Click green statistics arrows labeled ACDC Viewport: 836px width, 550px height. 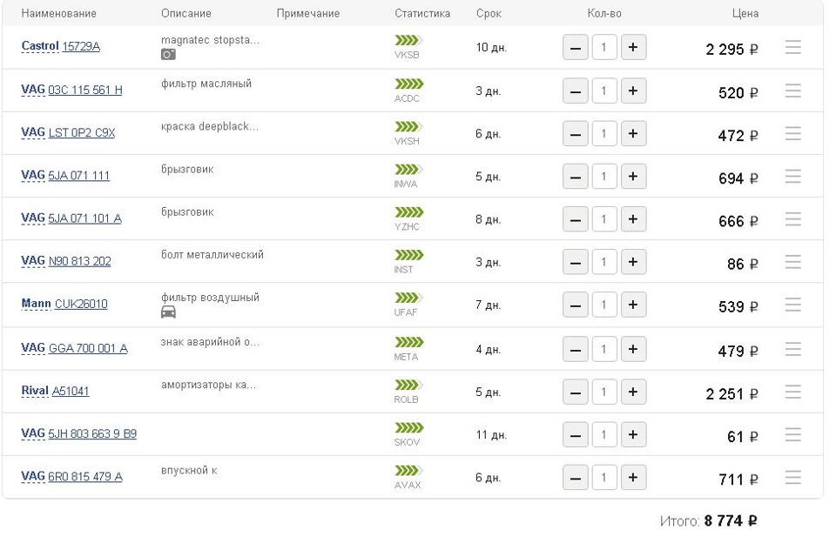[409, 84]
